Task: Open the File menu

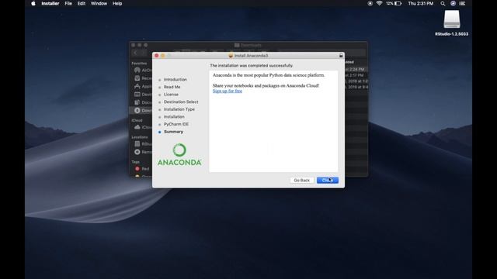Action: (68, 3)
